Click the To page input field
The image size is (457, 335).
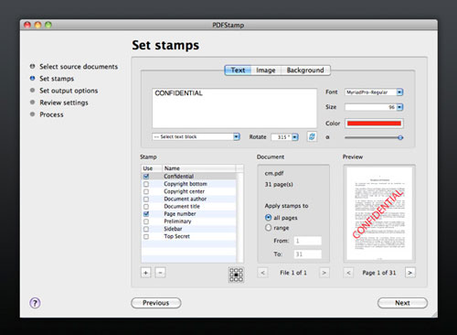(307, 254)
